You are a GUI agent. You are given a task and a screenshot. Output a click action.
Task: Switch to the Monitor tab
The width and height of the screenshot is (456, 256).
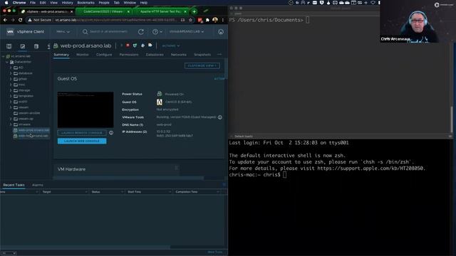coord(83,55)
